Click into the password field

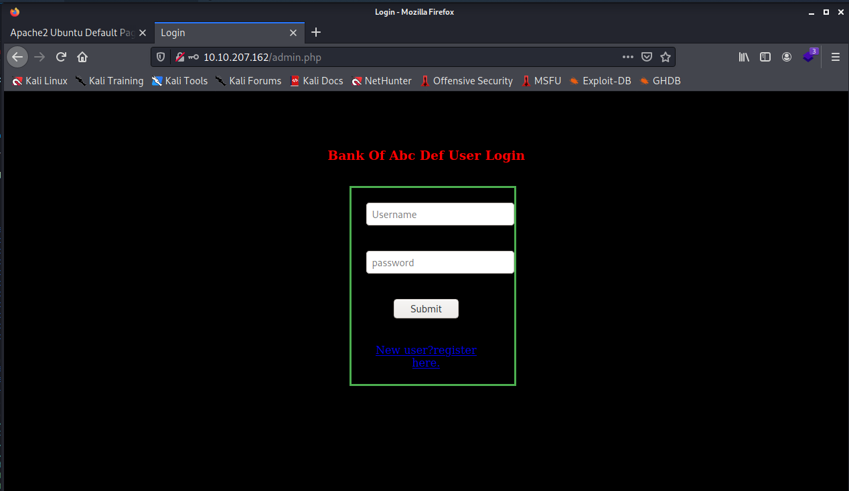point(440,263)
